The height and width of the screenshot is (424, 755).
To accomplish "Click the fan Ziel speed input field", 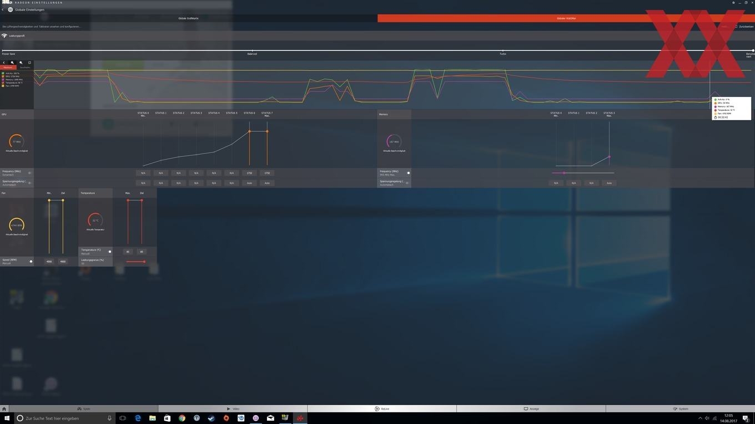I will (63, 261).
